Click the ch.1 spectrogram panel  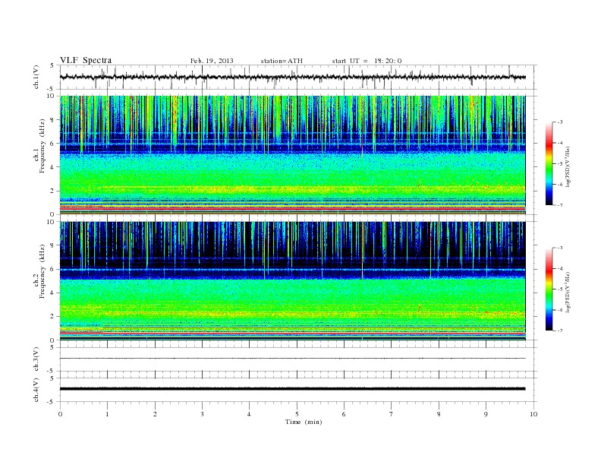point(292,155)
